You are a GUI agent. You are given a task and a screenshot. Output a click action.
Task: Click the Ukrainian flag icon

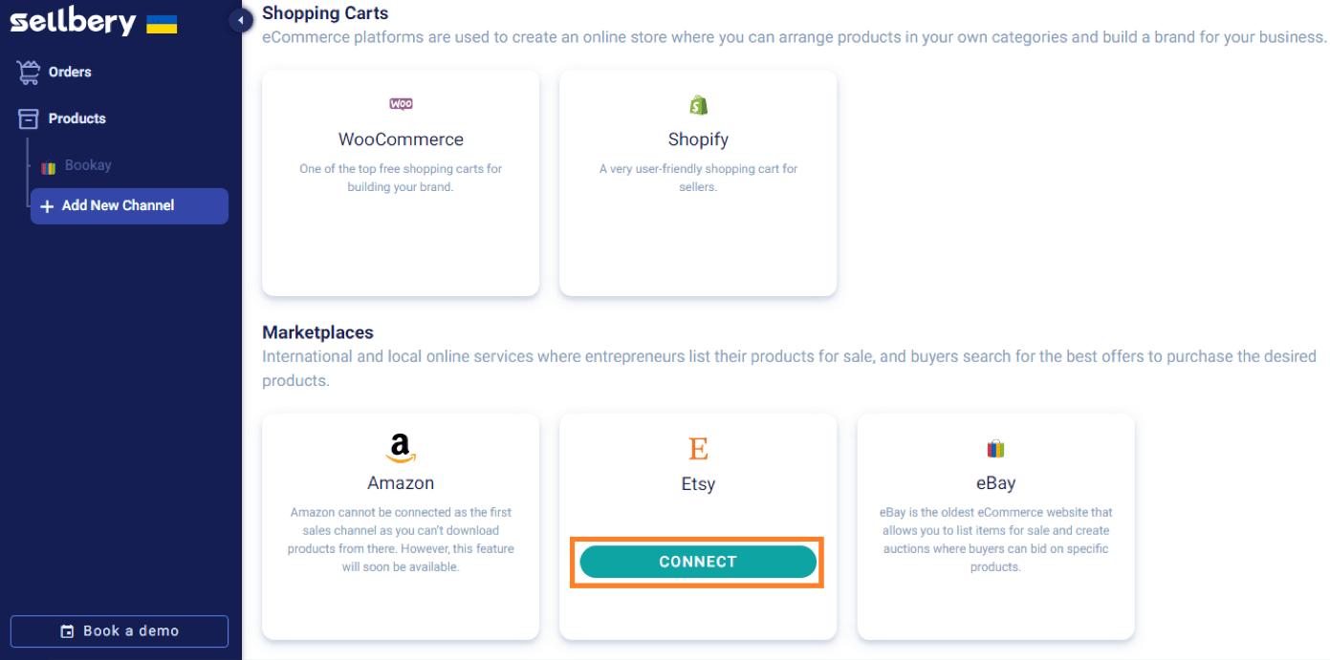tap(162, 24)
